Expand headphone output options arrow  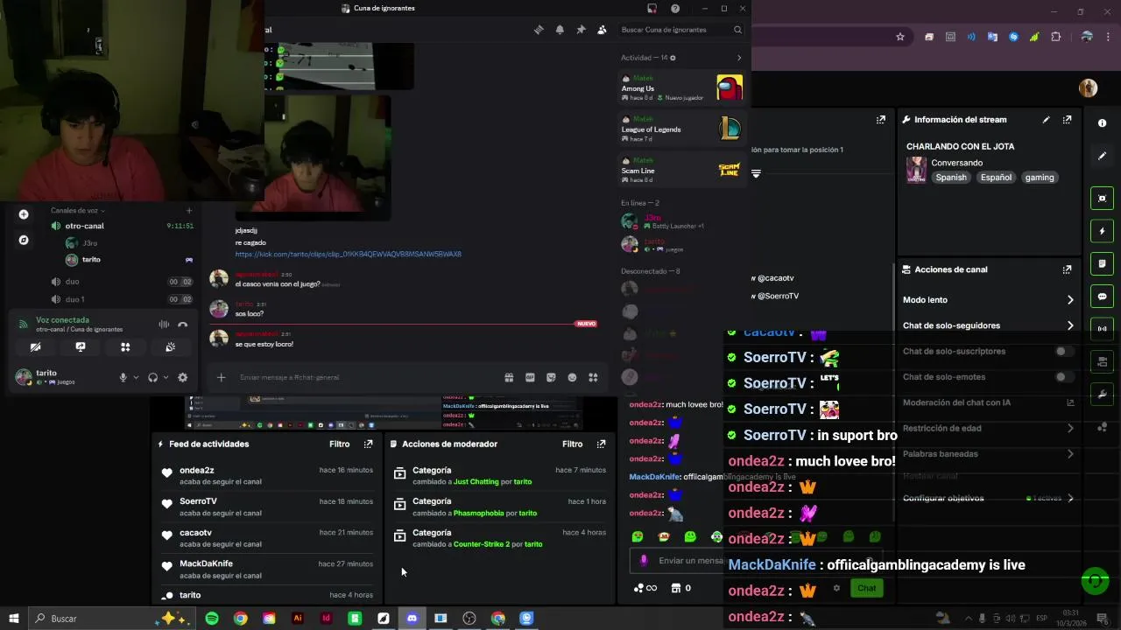[166, 378]
